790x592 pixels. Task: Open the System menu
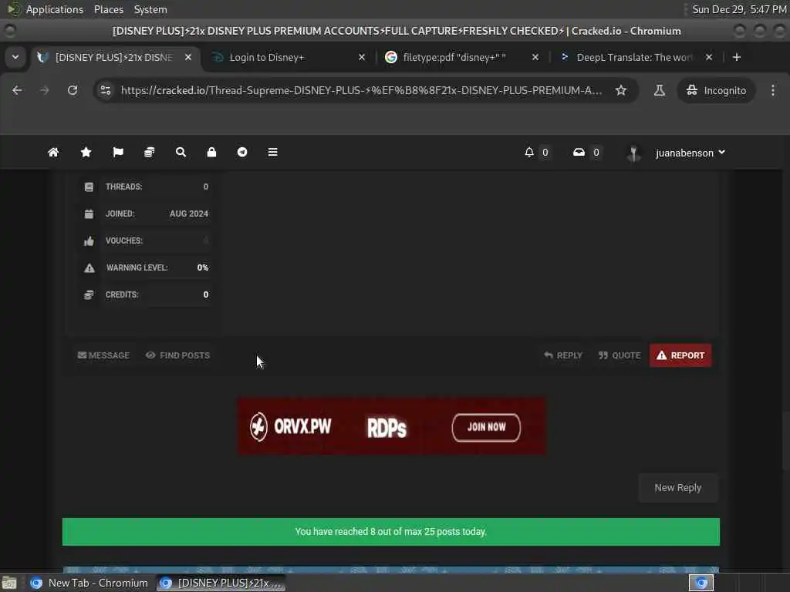[x=150, y=9]
